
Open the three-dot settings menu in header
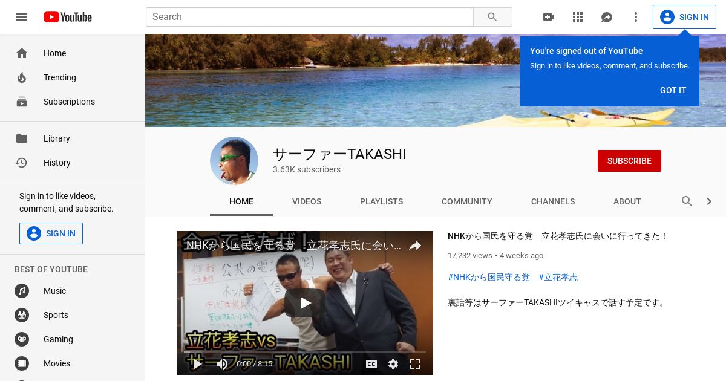click(636, 17)
